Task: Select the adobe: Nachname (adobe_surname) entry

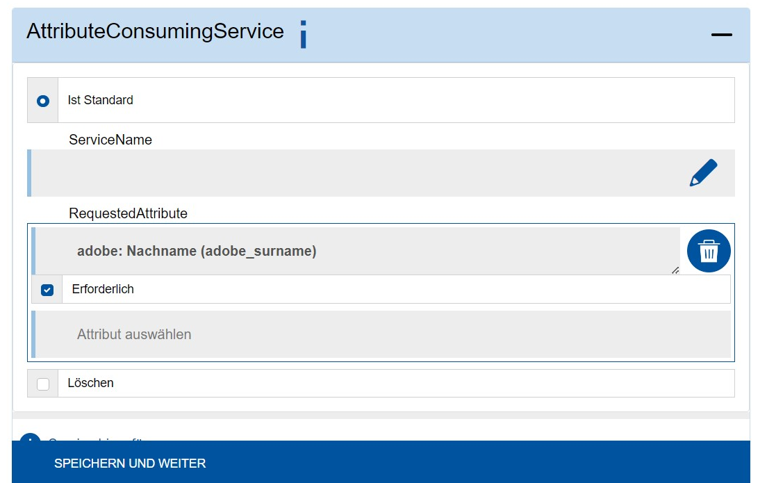Action: (197, 251)
